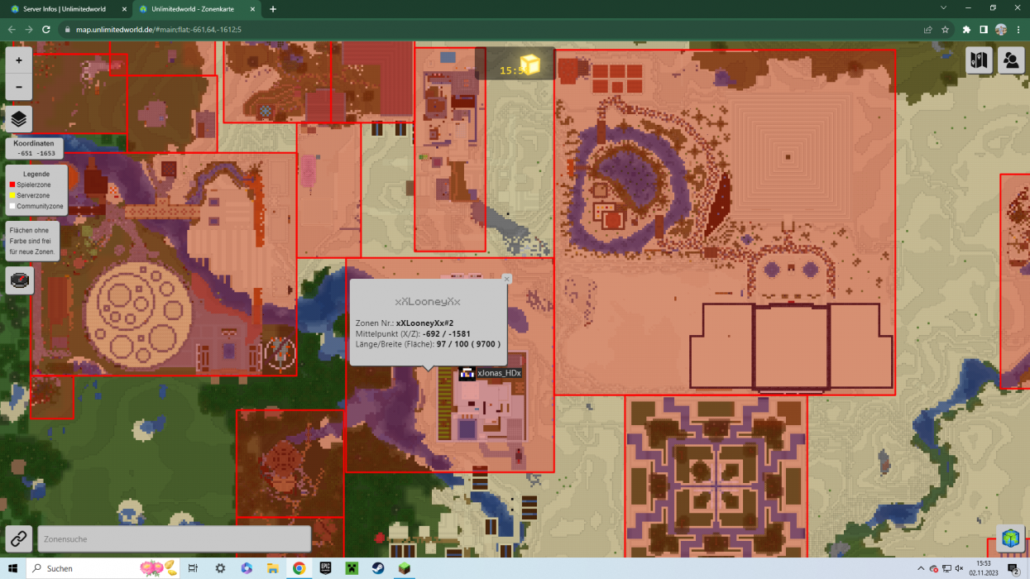
Task: Go back in browser history
Action: point(12,29)
